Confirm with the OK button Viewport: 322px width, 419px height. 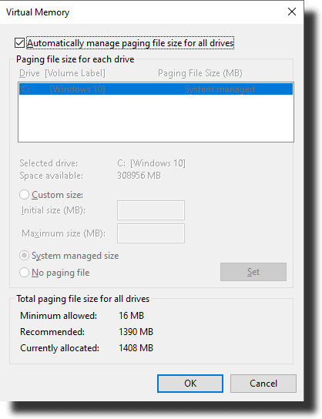(x=190, y=384)
